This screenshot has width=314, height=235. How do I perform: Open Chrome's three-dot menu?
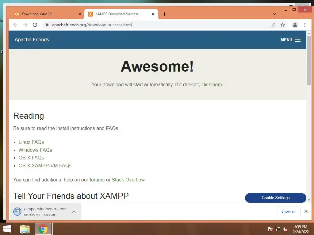coord(305,25)
